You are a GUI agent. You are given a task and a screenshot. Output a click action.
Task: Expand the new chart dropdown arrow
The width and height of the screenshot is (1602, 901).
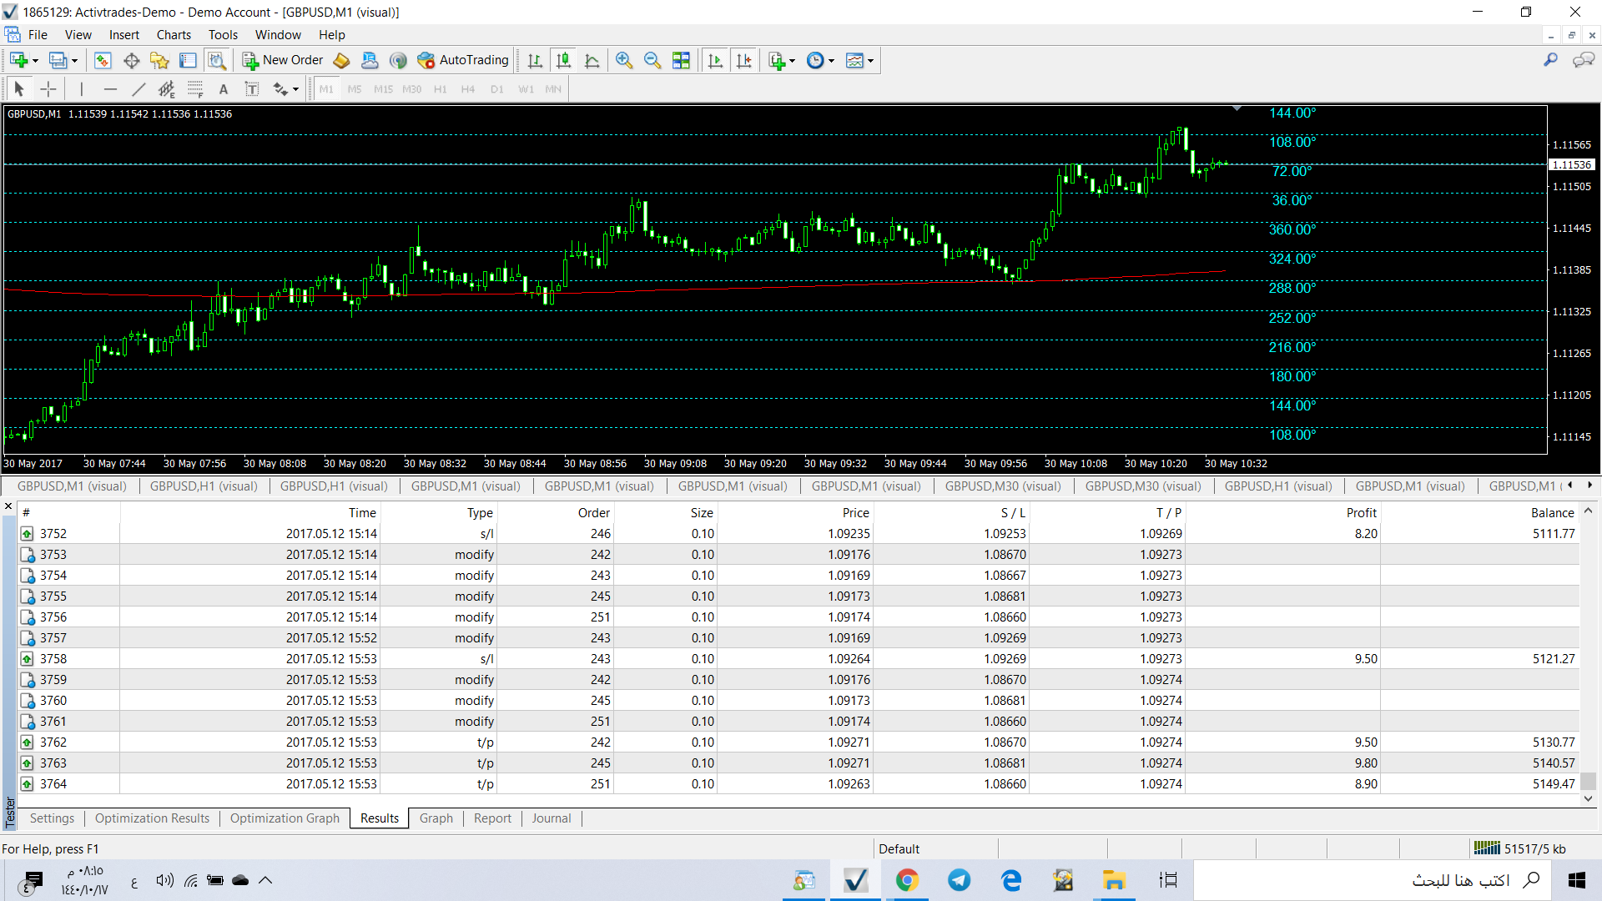pos(35,61)
